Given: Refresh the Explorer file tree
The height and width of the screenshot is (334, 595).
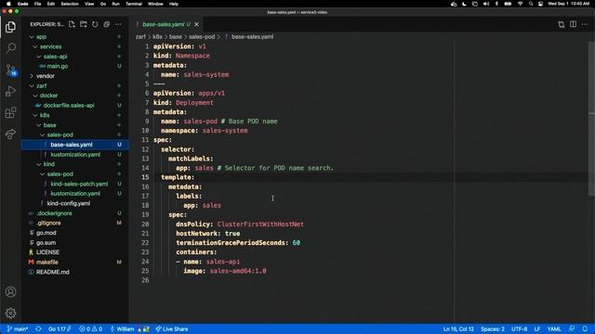Looking at the screenshot, I should tap(95, 24).
